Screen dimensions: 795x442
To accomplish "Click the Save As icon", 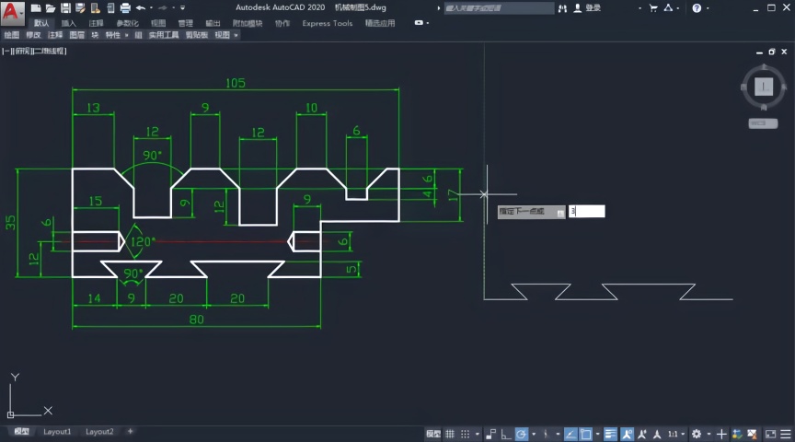I will (80, 8).
